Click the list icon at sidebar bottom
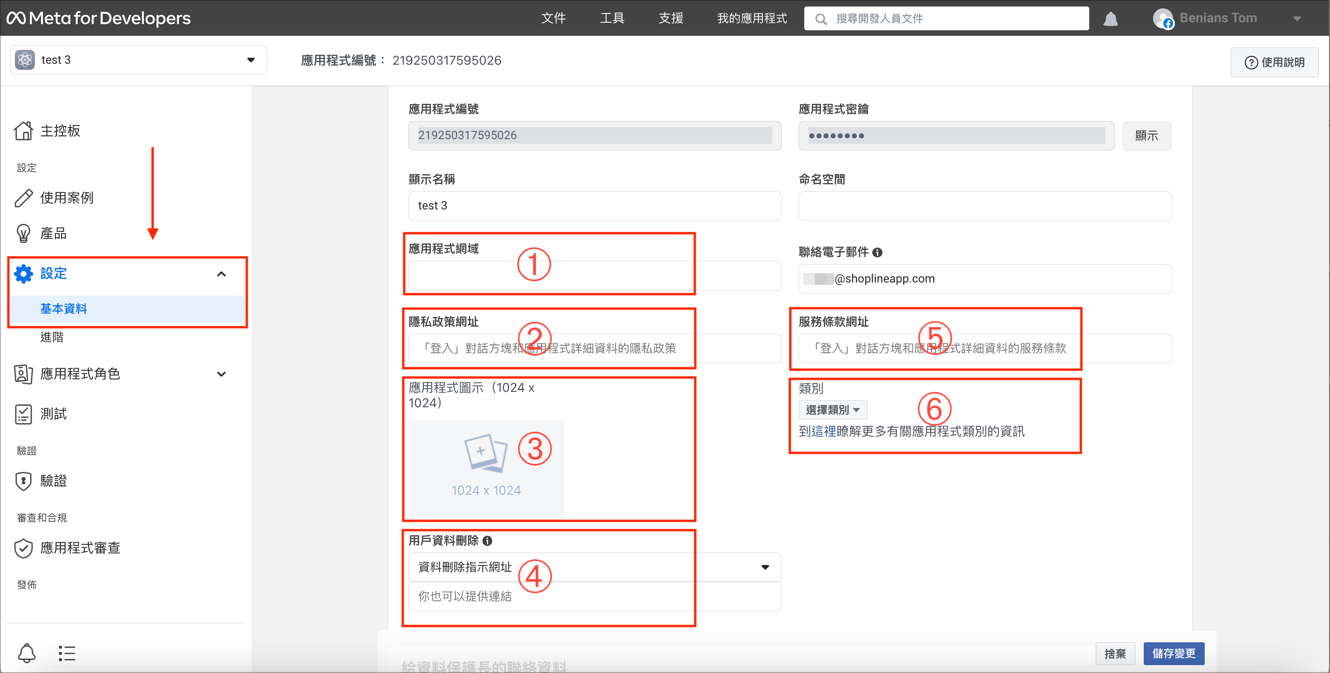The width and height of the screenshot is (1330, 673). pos(67,653)
